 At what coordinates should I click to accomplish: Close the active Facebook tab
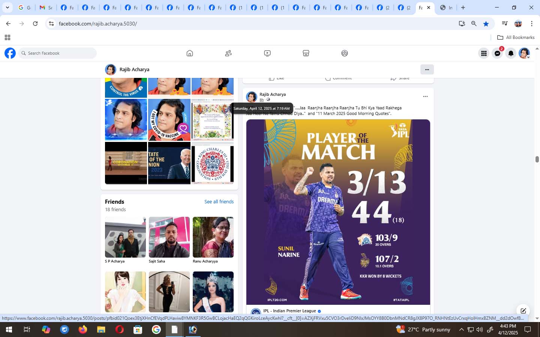click(429, 7)
